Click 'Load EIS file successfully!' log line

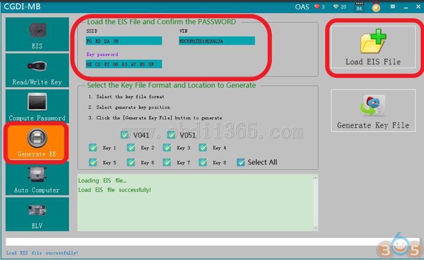[x=114, y=190]
